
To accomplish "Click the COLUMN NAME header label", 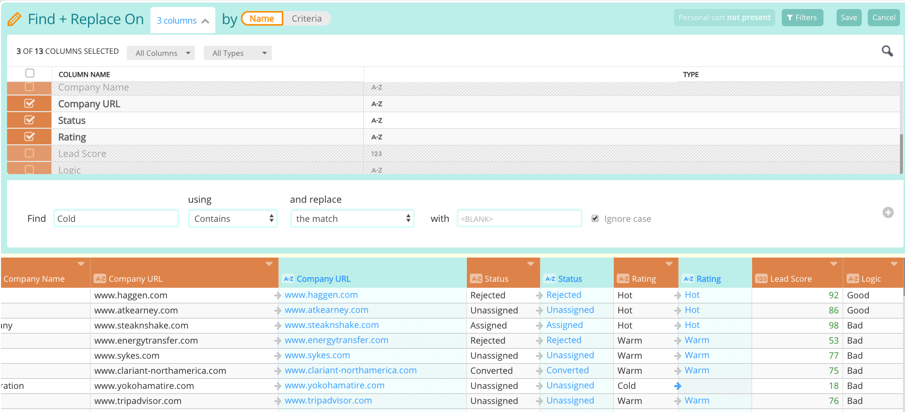I will point(85,74).
